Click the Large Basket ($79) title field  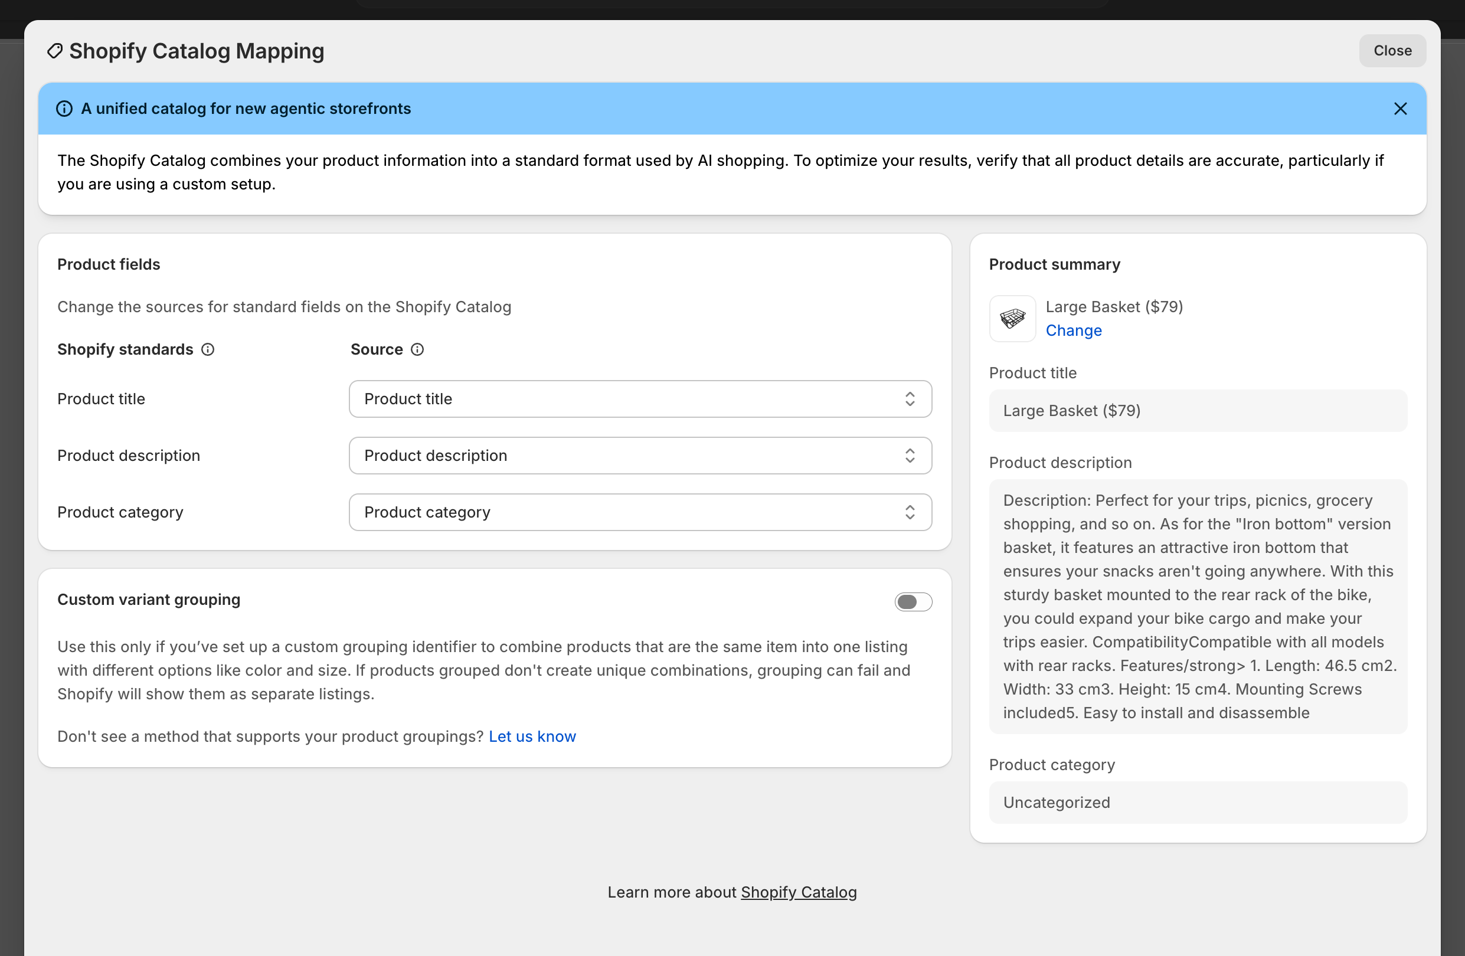pos(1197,411)
